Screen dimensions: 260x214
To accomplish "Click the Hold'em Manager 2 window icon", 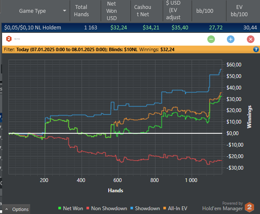I will tap(9, 39).
